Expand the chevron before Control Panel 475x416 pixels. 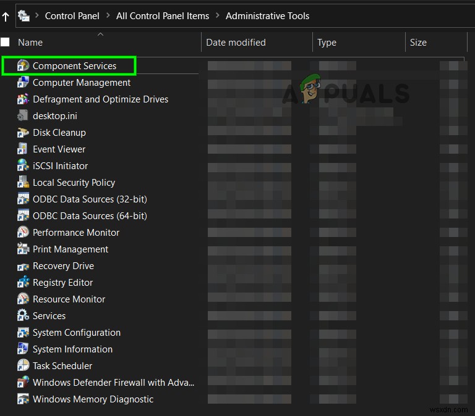37,15
